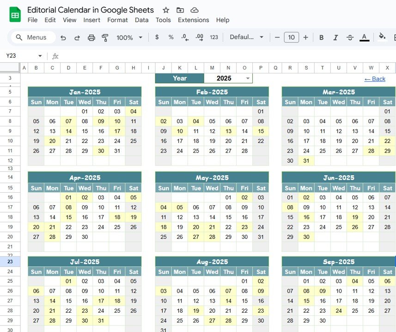Check the cloud document status icon
The image size is (396, 332).
(195, 10)
